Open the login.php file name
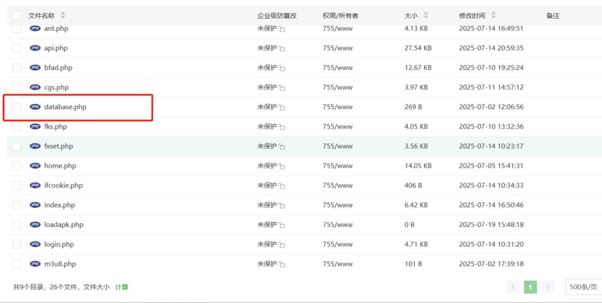The height and width of the screenshot is (303, 602). 59,244
